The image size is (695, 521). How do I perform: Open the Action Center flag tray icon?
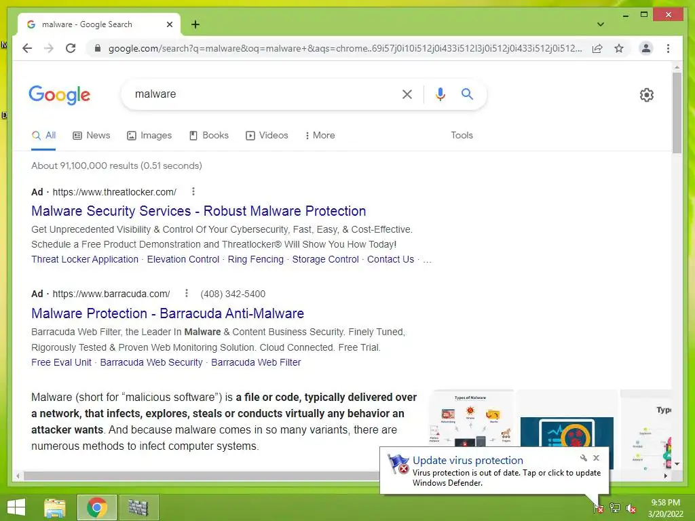coord(598,507)
